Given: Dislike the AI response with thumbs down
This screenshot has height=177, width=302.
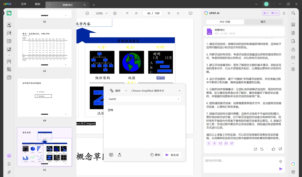Looking at the screenshot, I should pos(280,149).
